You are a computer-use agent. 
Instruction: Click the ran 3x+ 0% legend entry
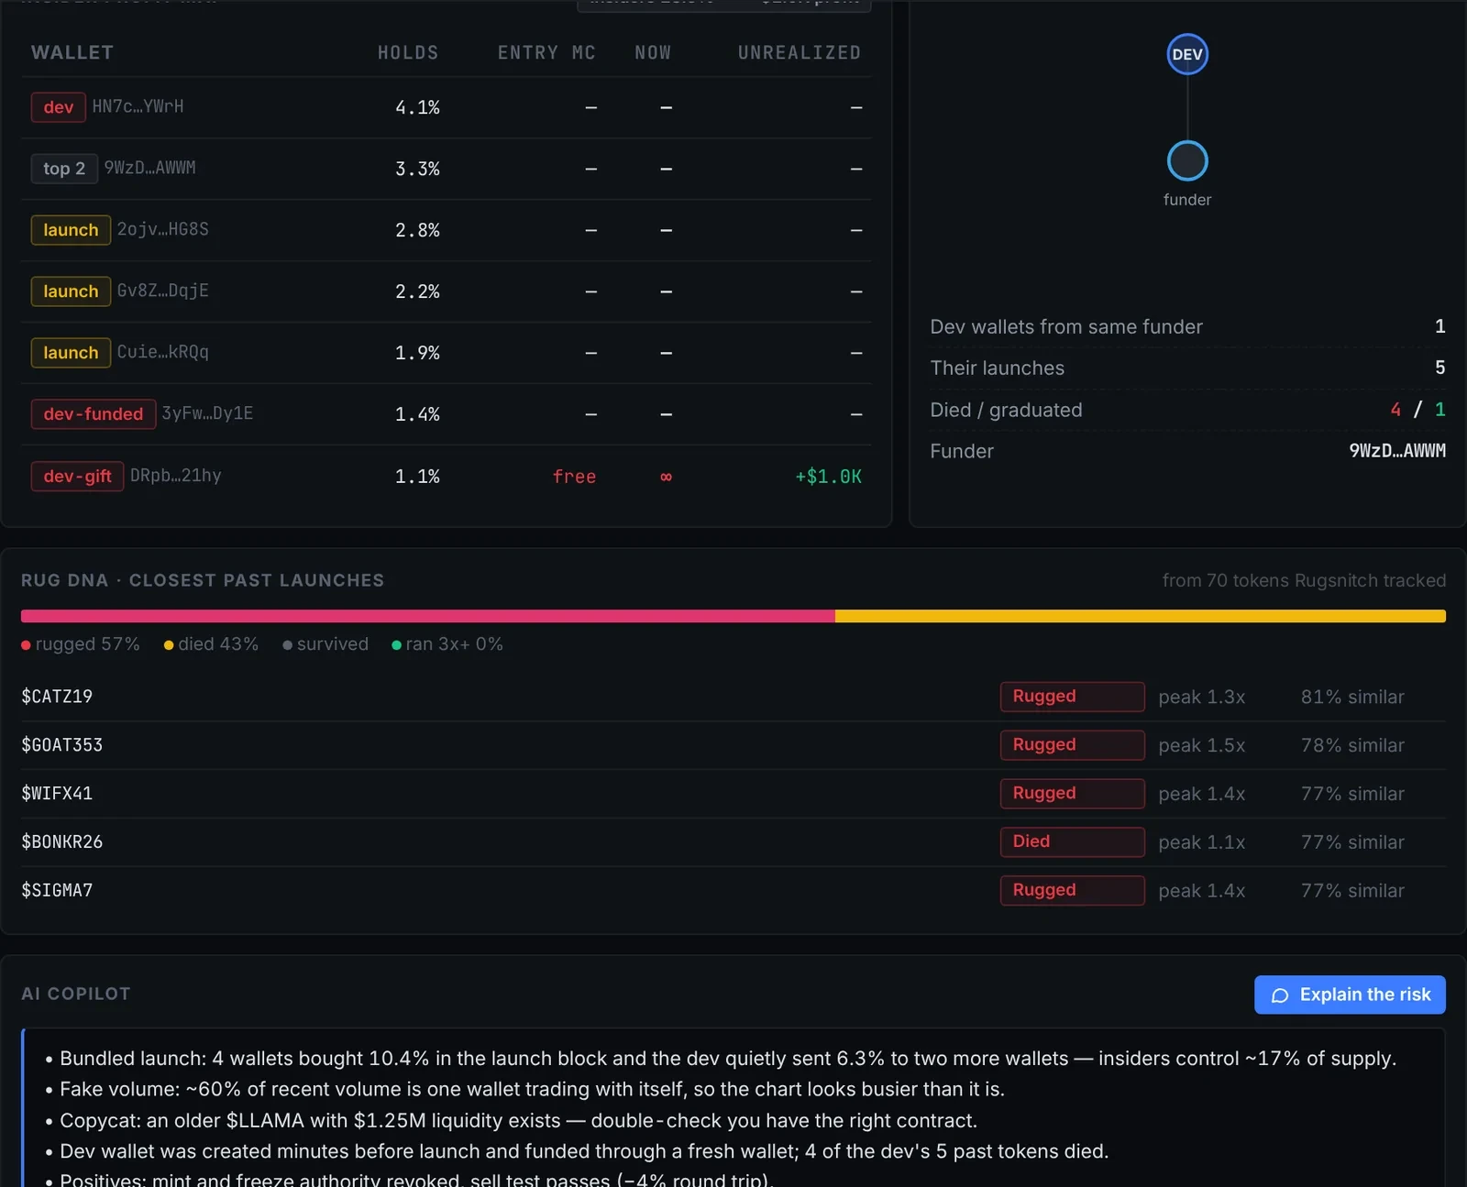click(x=447, y=644)
